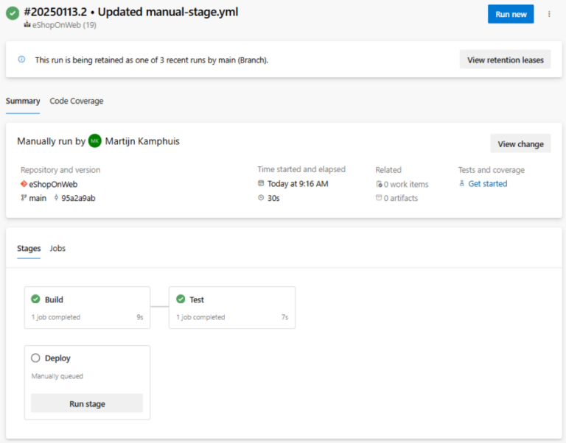Click the flask icon beside Get started
The height and width of the screenshot is (443, 566).
pos(461,183)
